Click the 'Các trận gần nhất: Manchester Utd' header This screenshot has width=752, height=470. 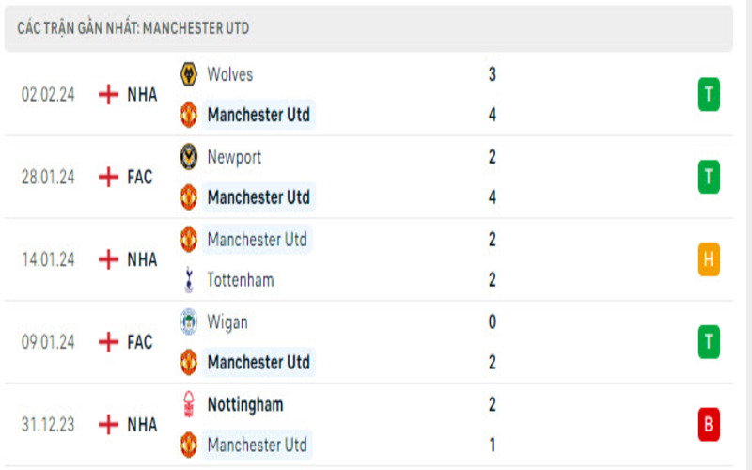click(133, 28)
